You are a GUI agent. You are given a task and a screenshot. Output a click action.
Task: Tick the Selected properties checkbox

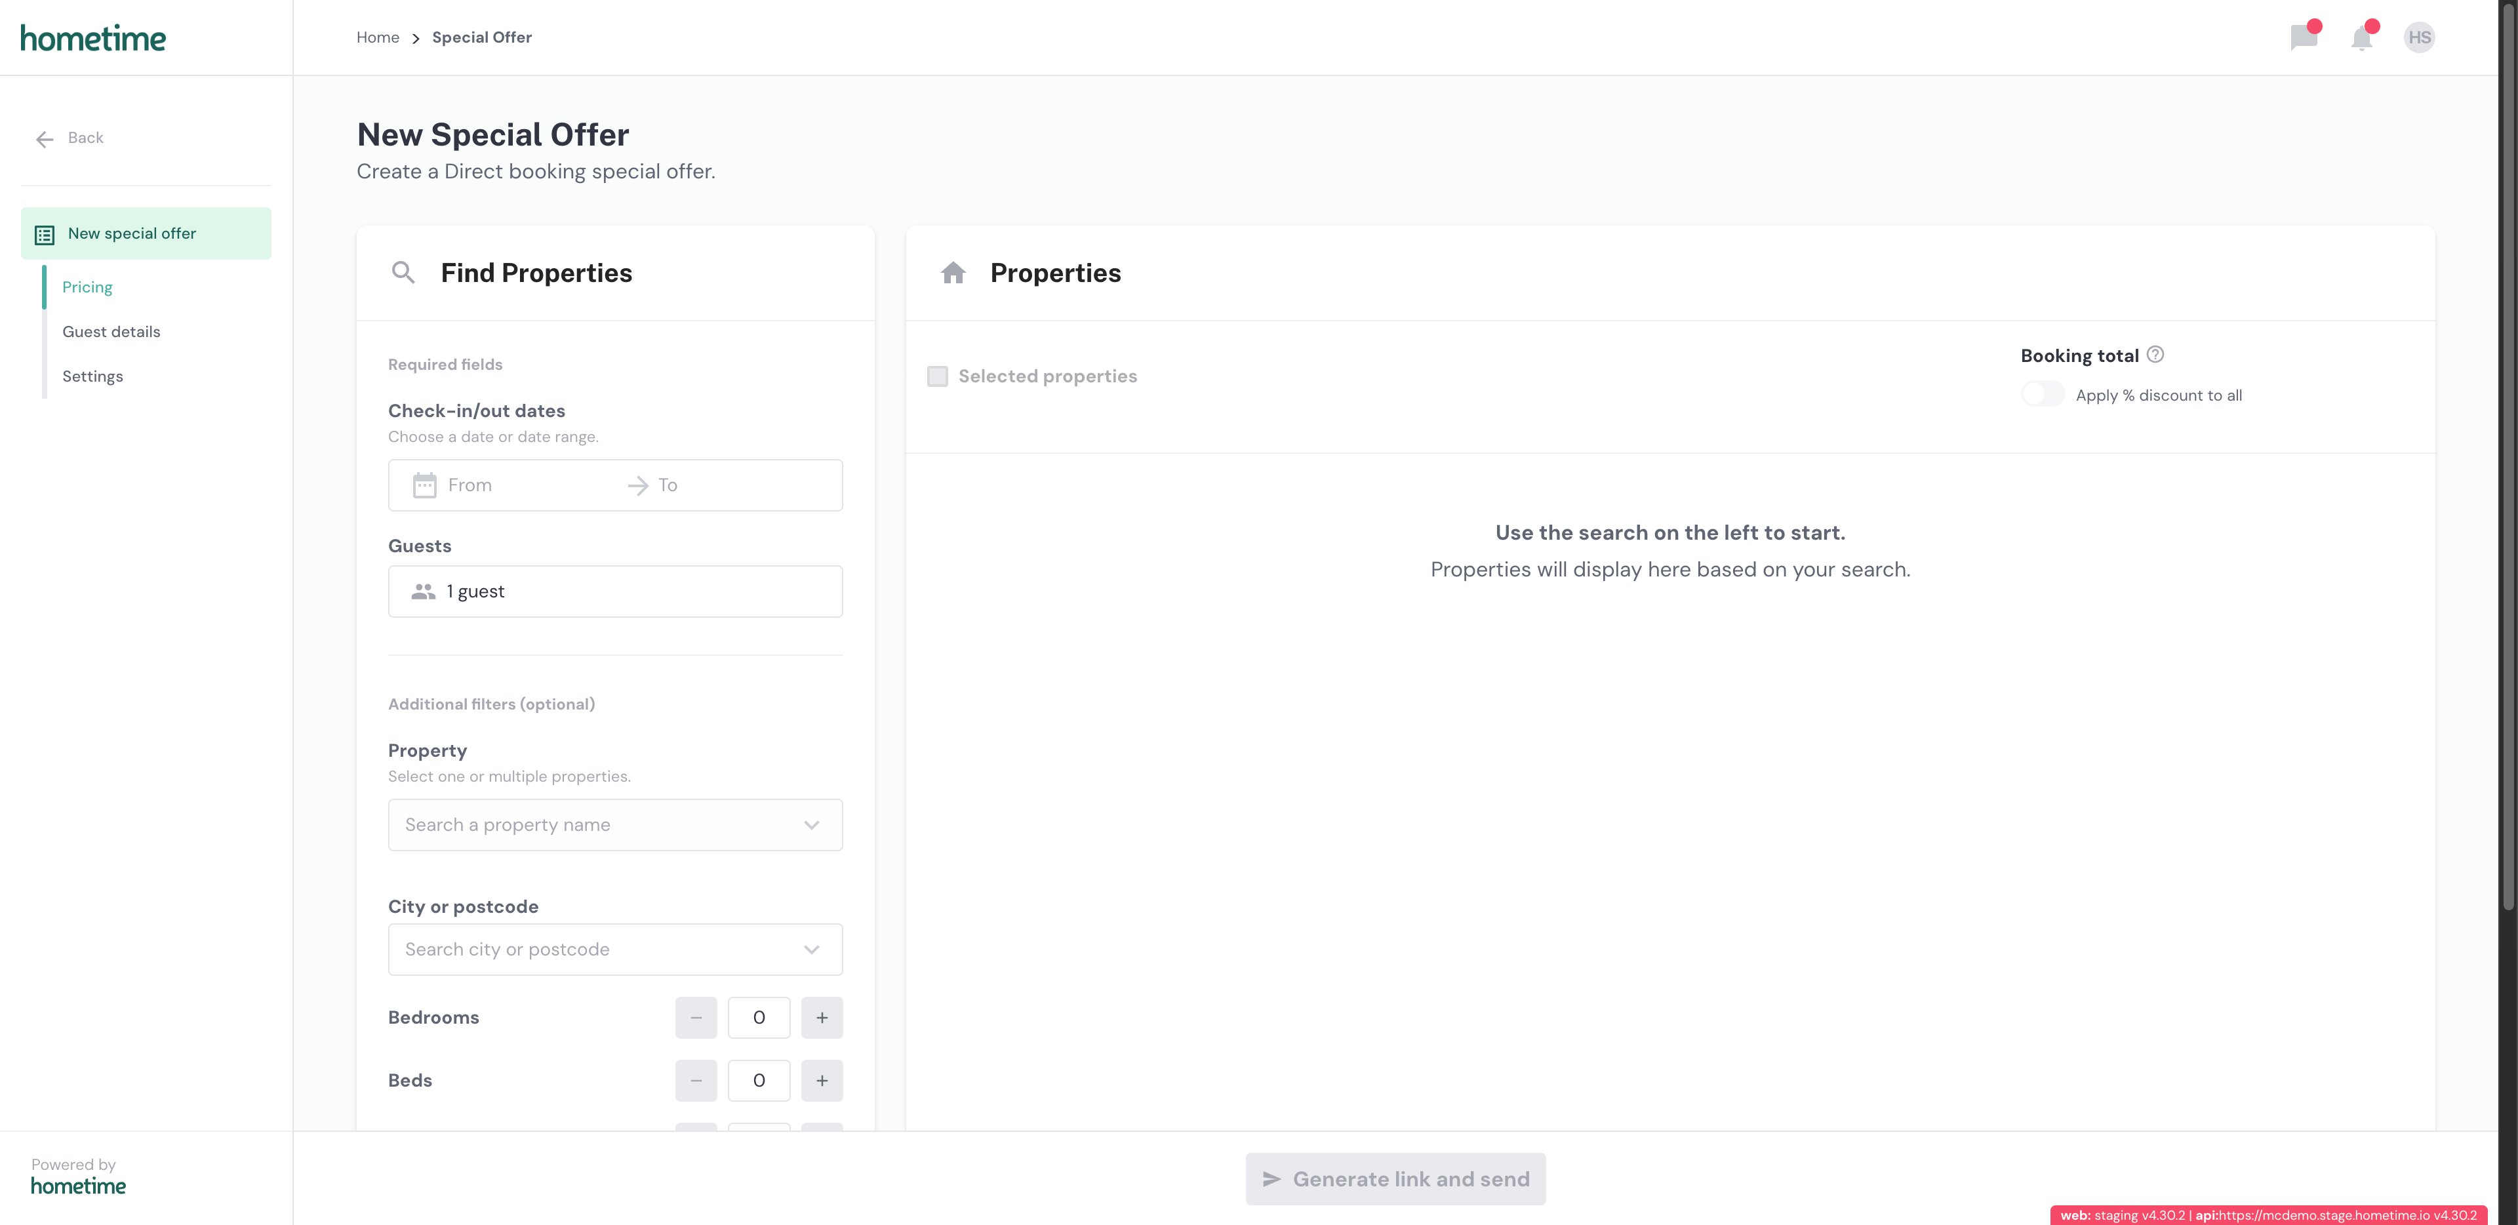tap(938, 376)
